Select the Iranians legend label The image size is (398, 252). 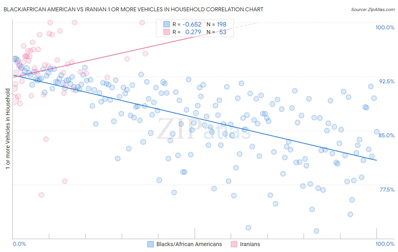tap(250, 244)
